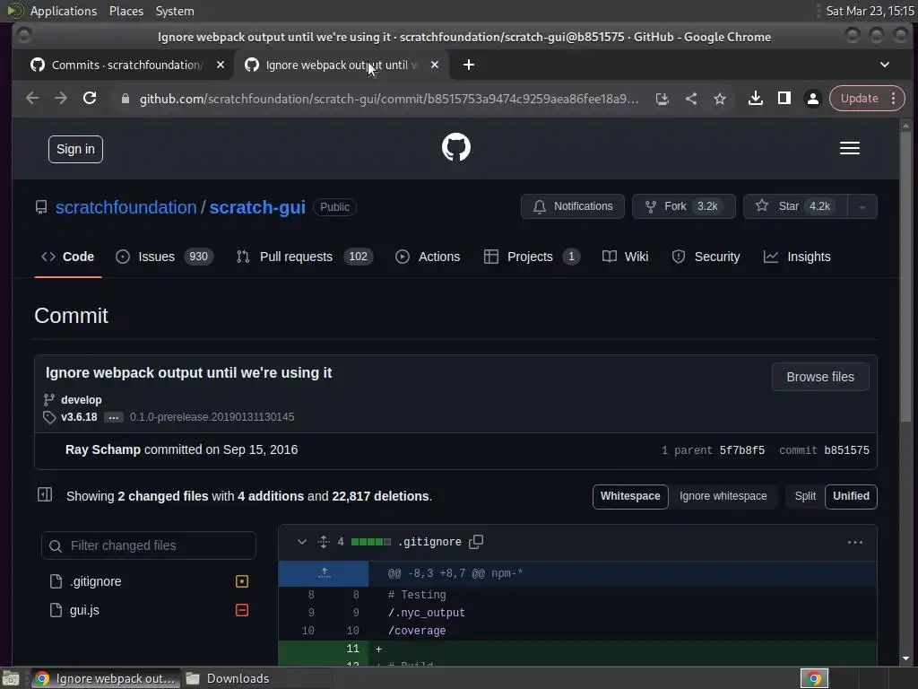
Task: Click the Notifications button
Action: 573,207
